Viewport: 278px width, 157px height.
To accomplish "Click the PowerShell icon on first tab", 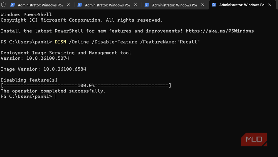I will (x=12, y=5).
